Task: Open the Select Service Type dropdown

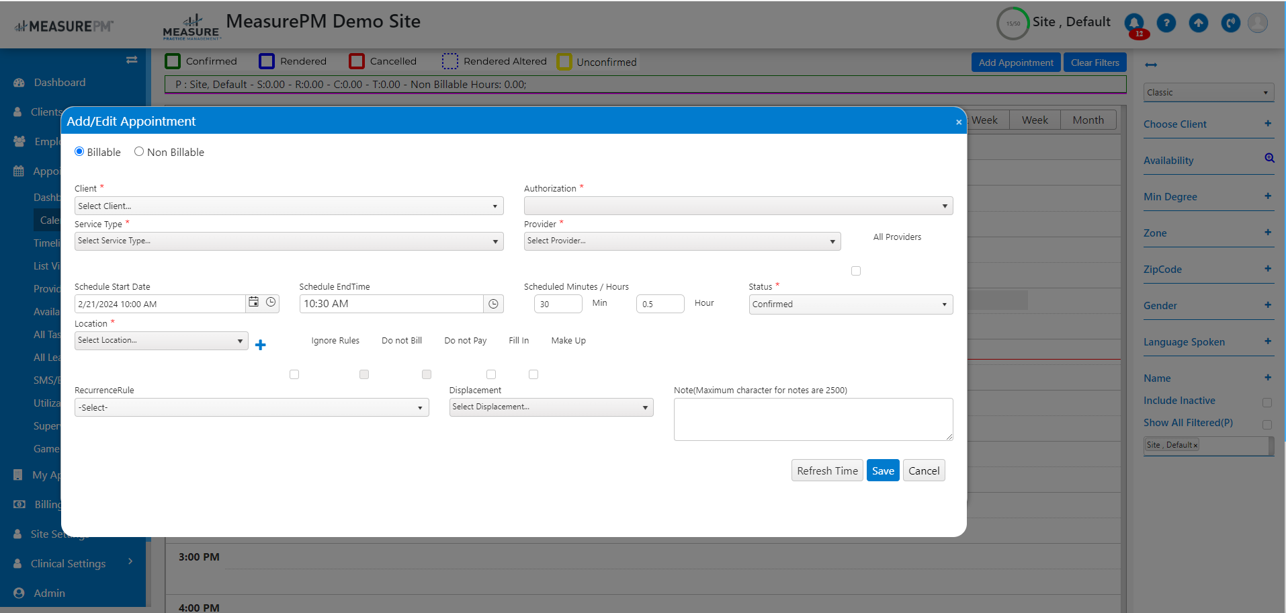Action: point(289,241)
